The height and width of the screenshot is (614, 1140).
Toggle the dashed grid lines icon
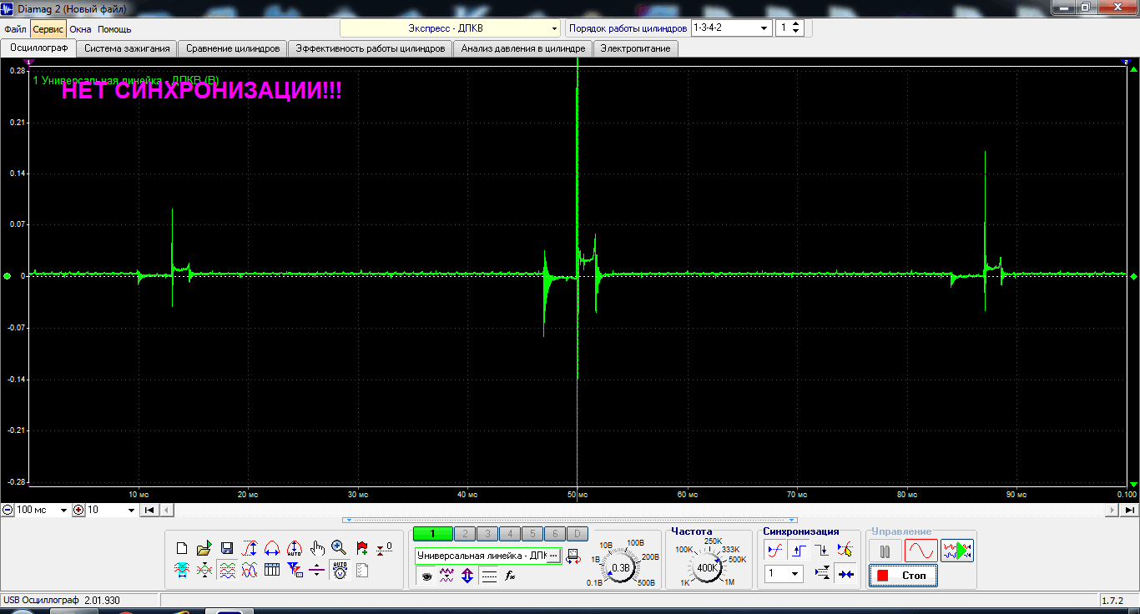click(489, 576)
